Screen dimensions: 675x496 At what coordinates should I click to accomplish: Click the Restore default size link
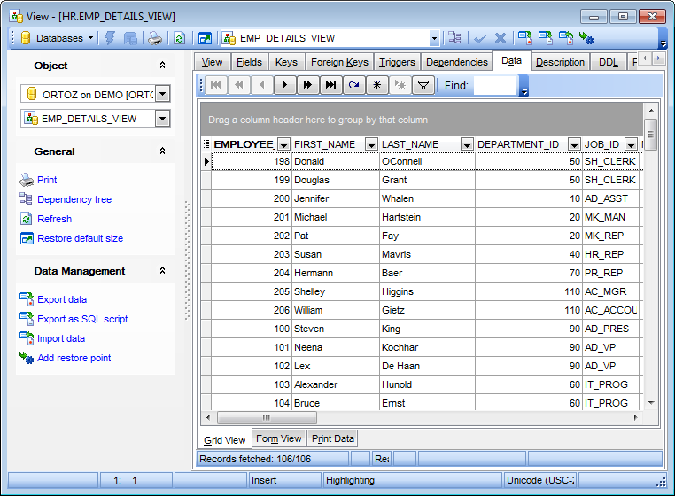pos(80,238)
